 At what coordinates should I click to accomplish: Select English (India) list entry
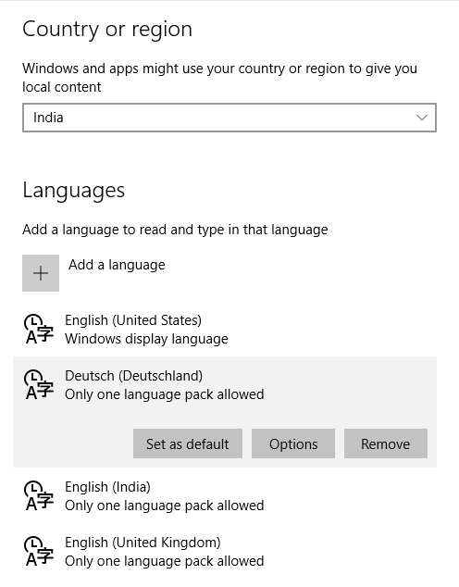point(225,495)
